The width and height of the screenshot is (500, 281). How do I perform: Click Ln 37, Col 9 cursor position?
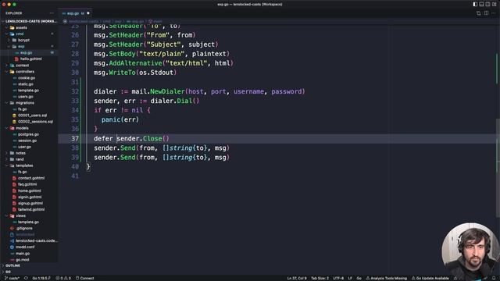(297, 278)
